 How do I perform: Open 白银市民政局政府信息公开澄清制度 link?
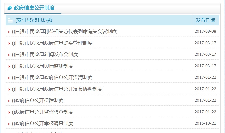(52, 78)
